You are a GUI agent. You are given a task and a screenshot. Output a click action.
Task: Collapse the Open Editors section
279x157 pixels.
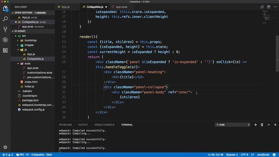coord(13,13)
